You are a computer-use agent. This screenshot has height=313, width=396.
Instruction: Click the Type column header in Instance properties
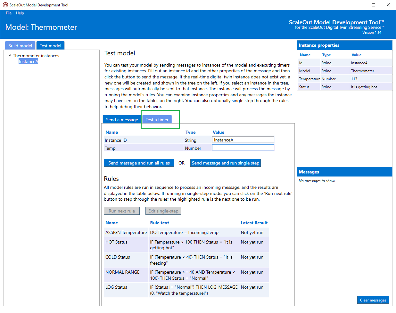[x=326, y=55]
